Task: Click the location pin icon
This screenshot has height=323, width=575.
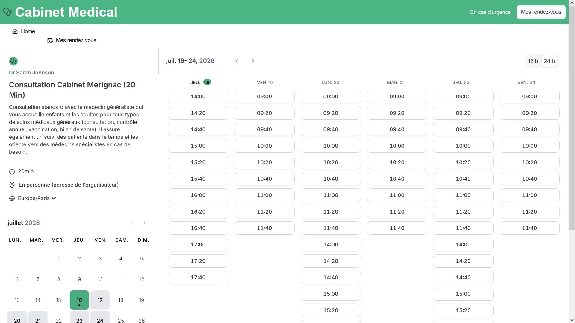Action: point(12,185)
